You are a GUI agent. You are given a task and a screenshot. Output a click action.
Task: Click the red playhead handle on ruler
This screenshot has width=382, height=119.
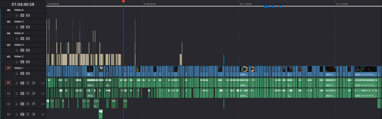coord(124,2)
